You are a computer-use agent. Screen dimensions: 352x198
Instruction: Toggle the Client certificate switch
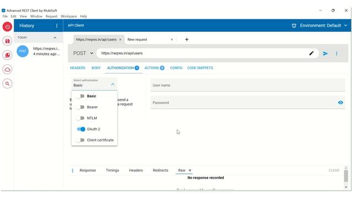(80, 140)
